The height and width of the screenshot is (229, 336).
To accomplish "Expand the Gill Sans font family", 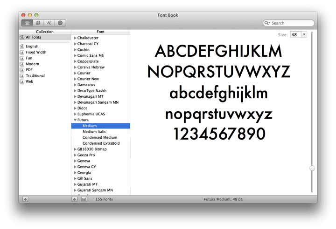I will (x=75, y=178).
